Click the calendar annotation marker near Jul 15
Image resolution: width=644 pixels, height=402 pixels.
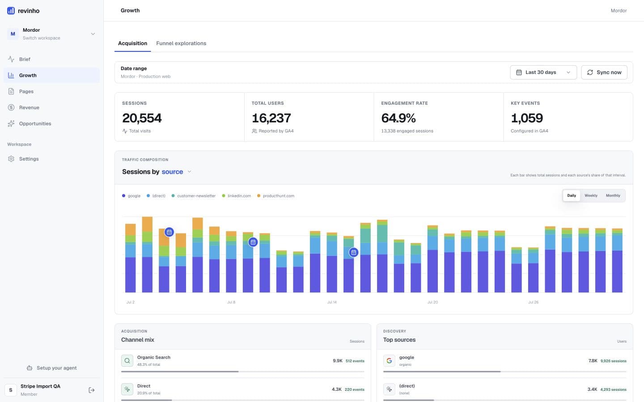point(354,252)
